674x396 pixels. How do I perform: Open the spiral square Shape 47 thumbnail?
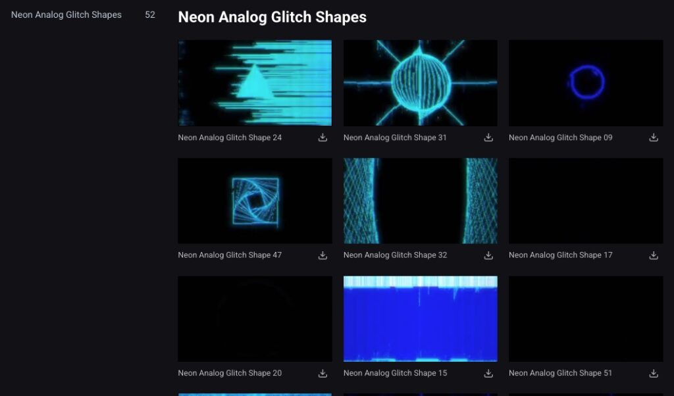[x=255, y=201]
